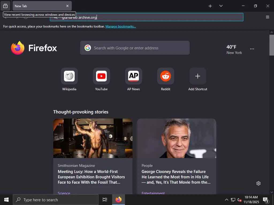Open the new tab customize gear icon

[x=258, y=183]
